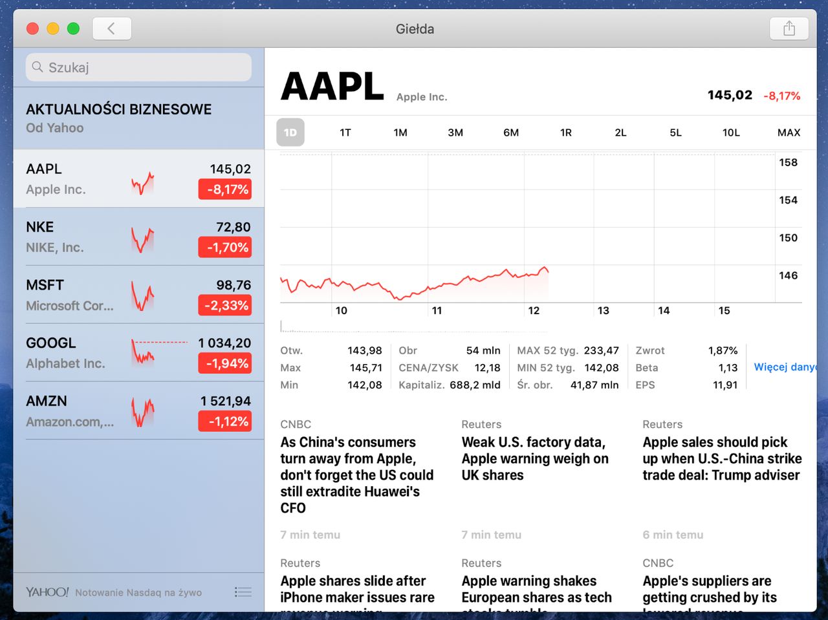828x620 pixels.
Task: Toggle the AMZN -1,12% change badge
Action: coord(224,422)
